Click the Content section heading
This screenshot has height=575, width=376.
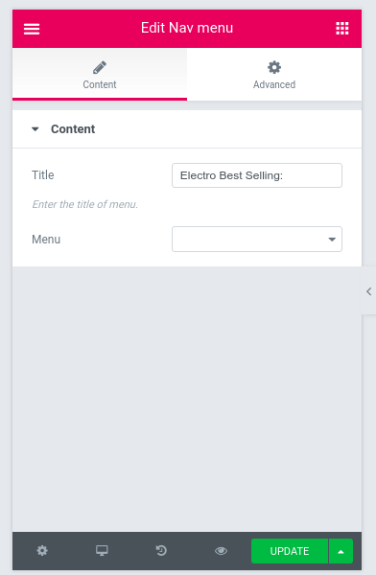click(73, 129)
